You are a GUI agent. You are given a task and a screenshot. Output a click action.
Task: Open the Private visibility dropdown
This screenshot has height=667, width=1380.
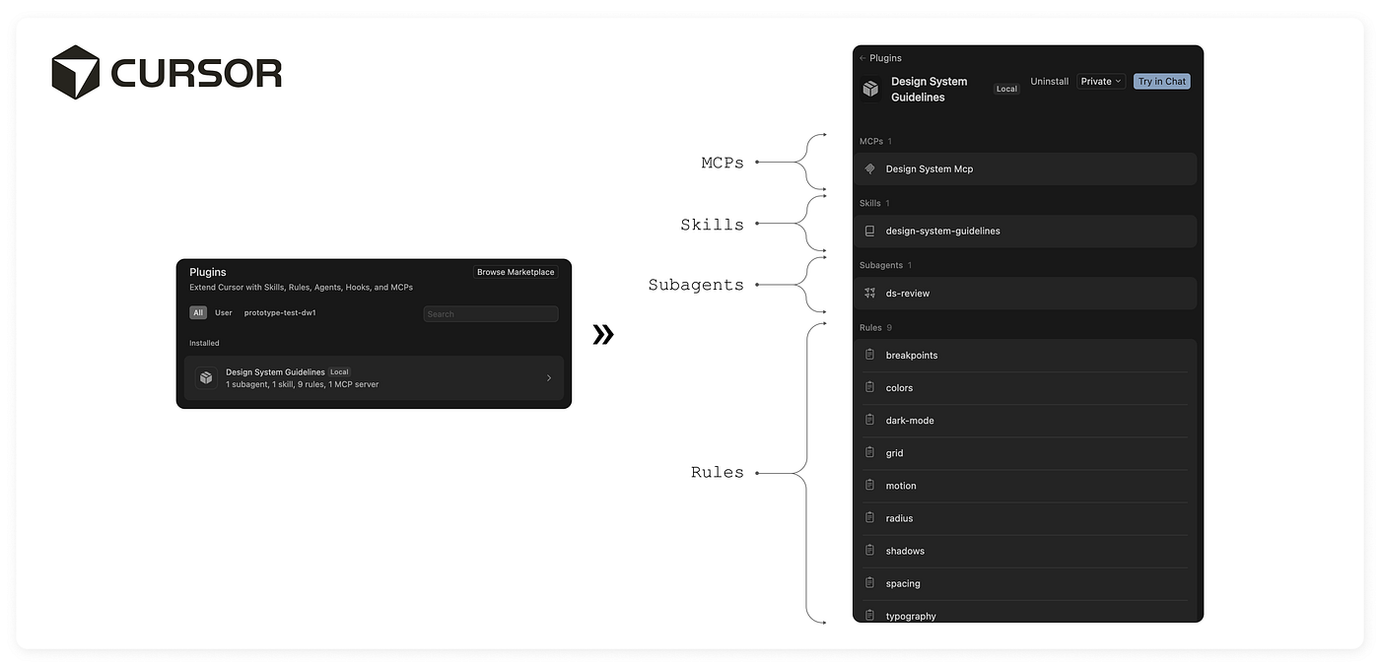coord(1101,82)
